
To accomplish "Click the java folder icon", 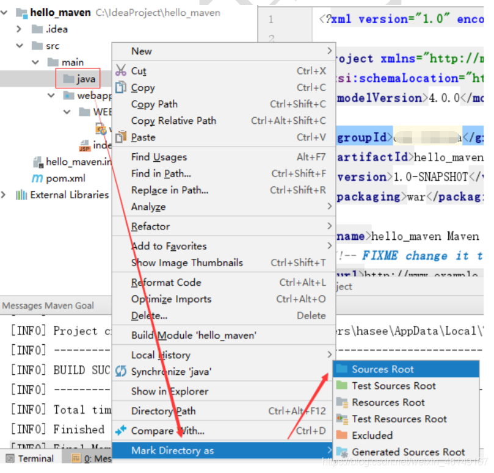I will [68, 78].
